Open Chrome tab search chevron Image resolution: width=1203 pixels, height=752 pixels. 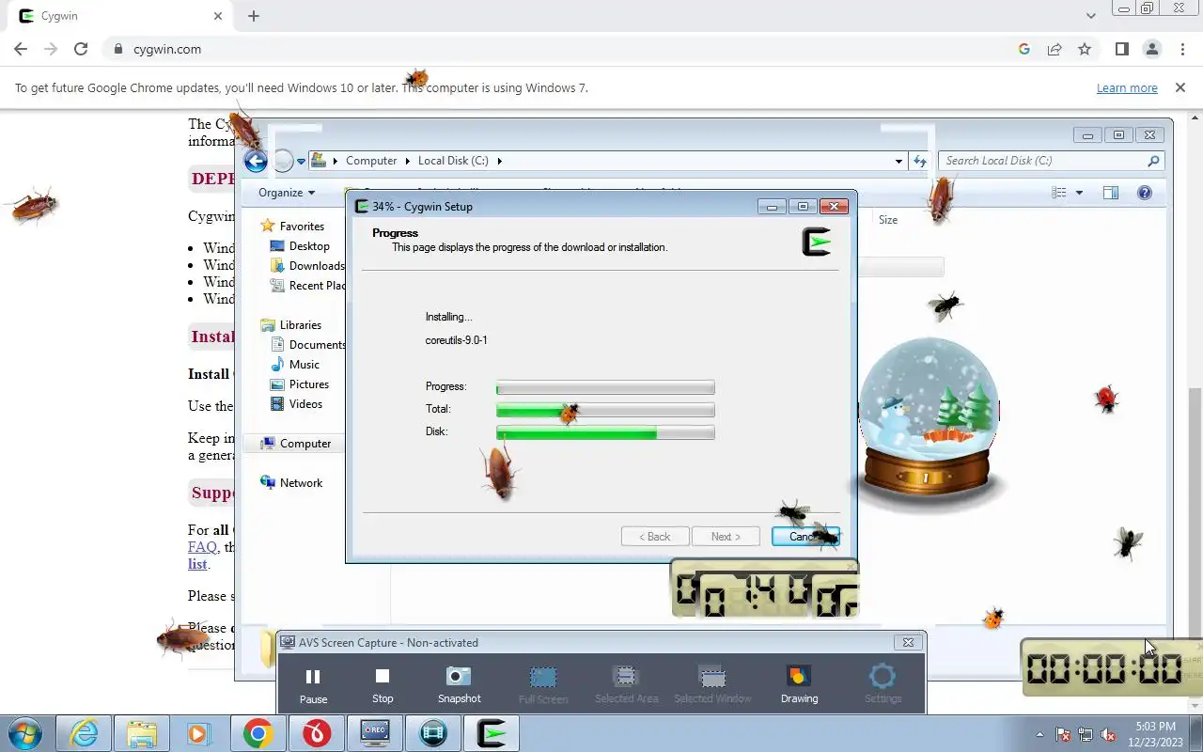1090,16
